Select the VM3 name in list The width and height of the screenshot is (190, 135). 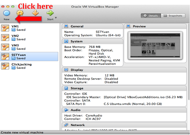pos(15,45)
